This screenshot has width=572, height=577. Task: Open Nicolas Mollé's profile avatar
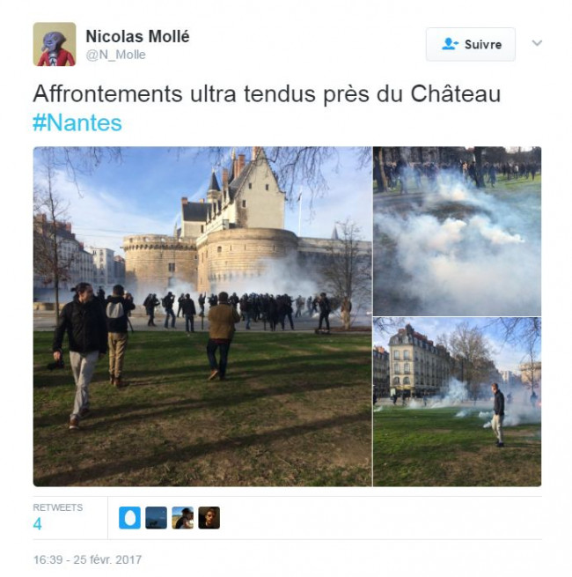[55, 44]
